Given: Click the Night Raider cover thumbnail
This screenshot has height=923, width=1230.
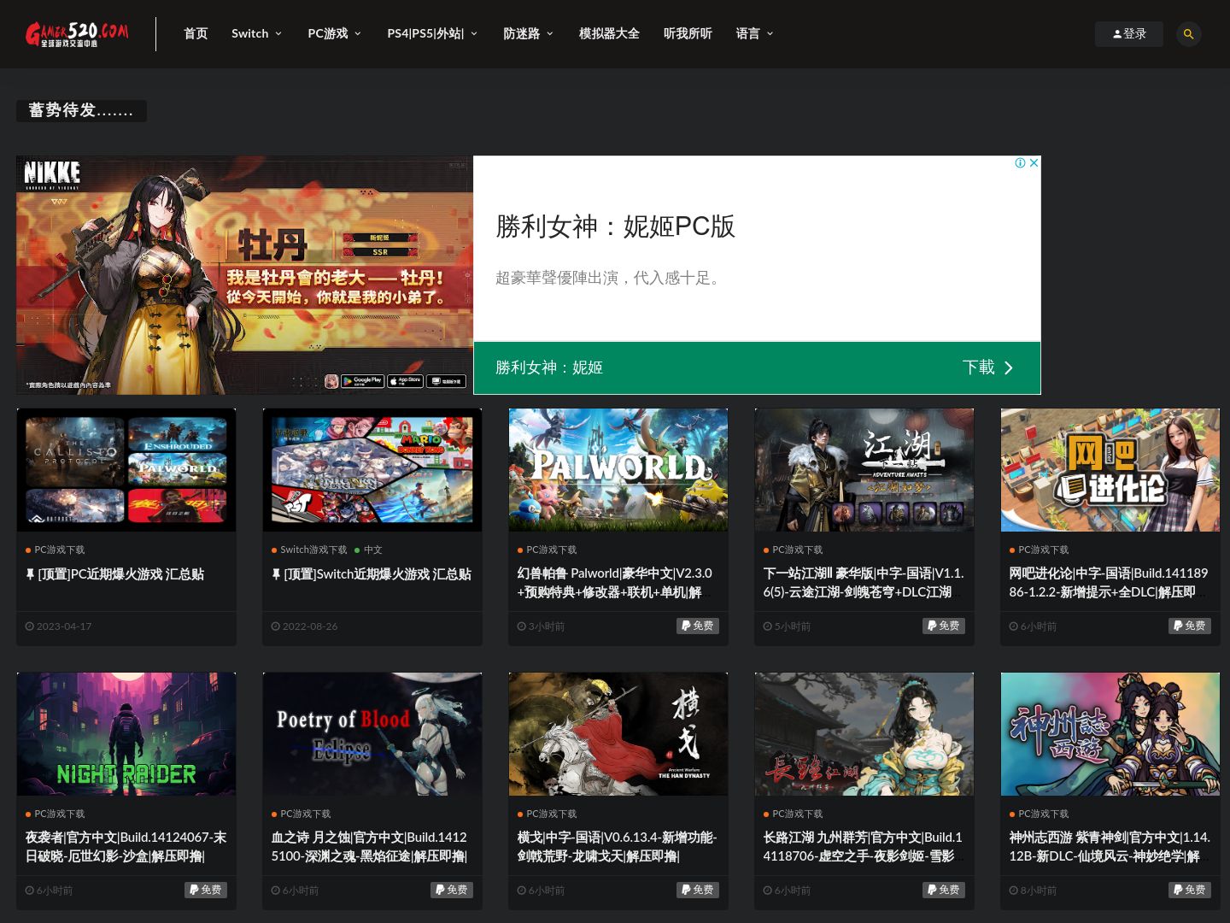Looking at the screenshot, I should click(x=126, y=734).
